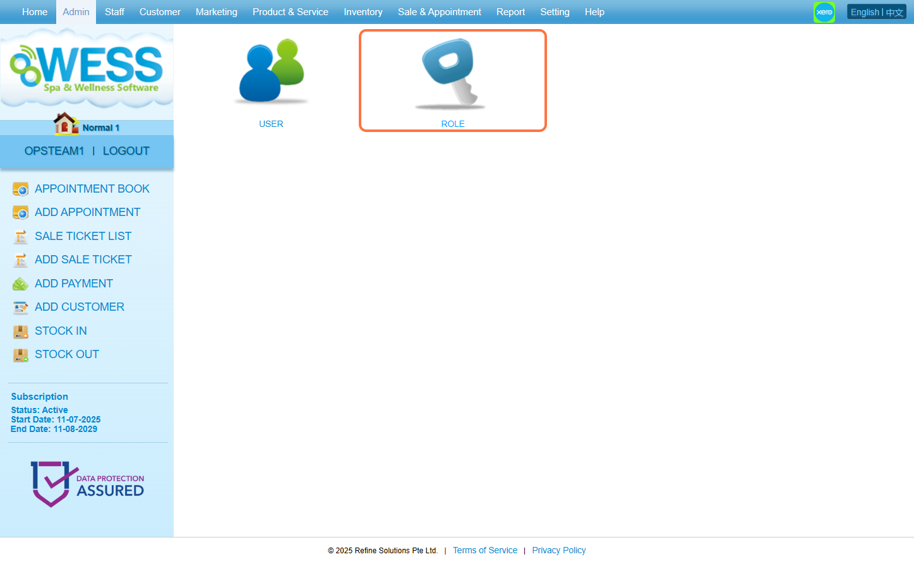Viewport: 914px width, 576px height.
Task: Click the Add Payment money icon
Action: tap(21, 284)
